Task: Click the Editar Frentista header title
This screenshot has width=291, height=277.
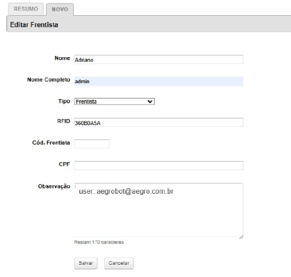Action: coord(34,25)
